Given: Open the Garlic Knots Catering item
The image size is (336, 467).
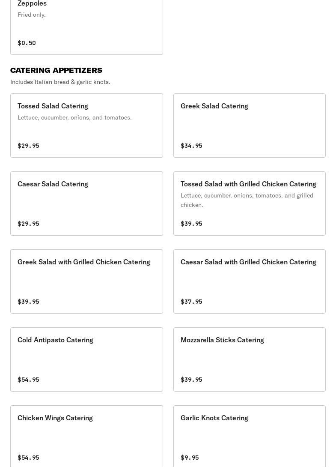Looking at the screenshot, I should 214,418.
